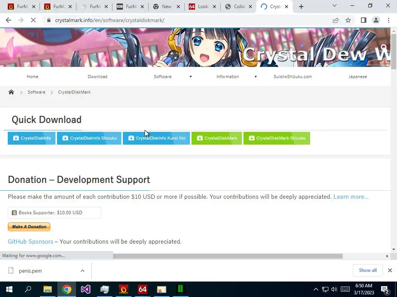Click Chrome icon in taskbar
This screenshot has width=397, height=297.
click(67, 289)
